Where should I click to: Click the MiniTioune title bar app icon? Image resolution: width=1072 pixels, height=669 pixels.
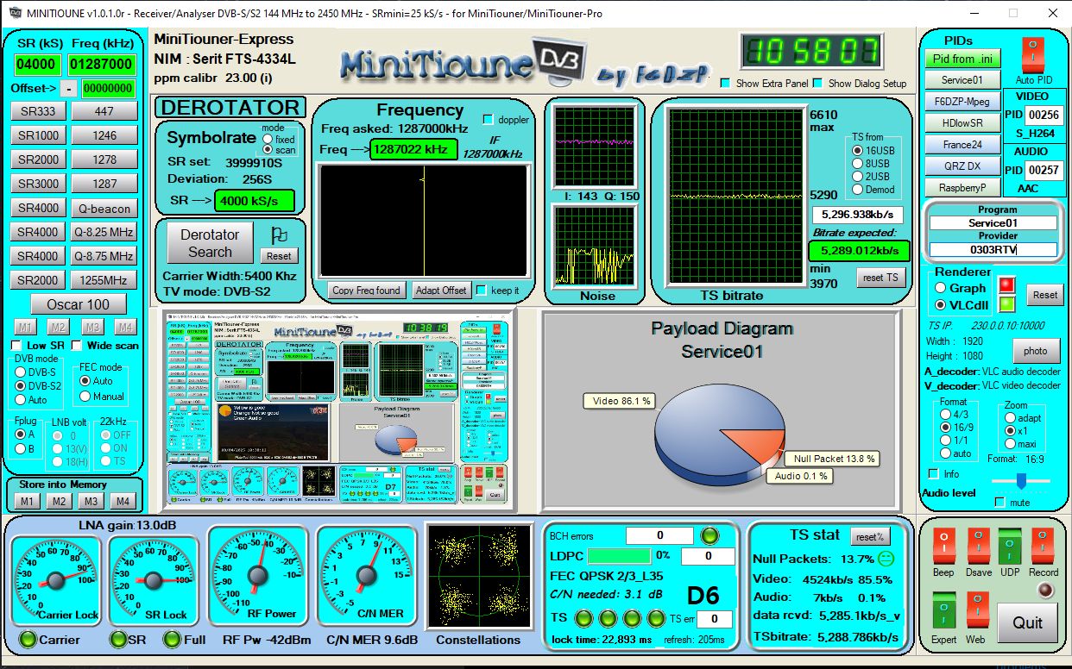tap(15, 14)
